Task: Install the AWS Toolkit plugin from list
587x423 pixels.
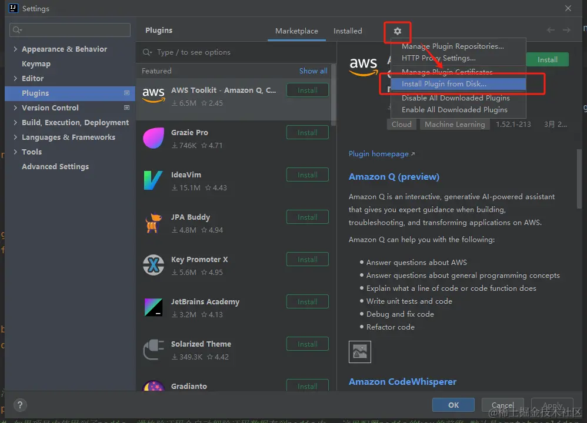Action: [x=308, y=90]
